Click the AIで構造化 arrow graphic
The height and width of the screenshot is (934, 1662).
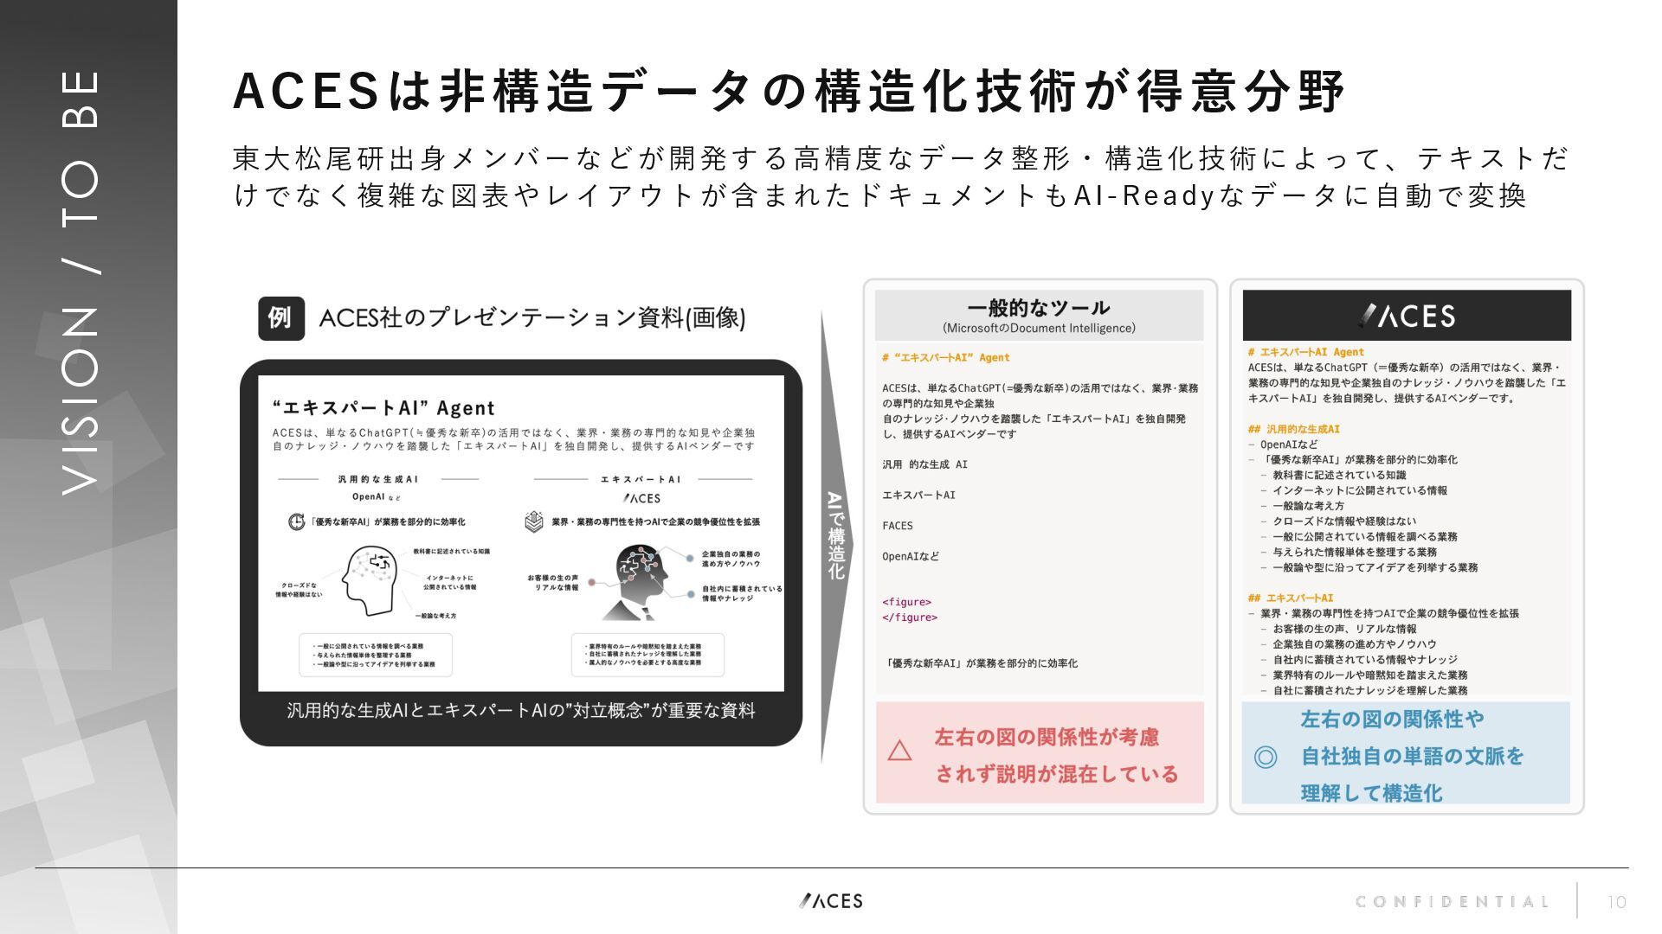(834, 536)
